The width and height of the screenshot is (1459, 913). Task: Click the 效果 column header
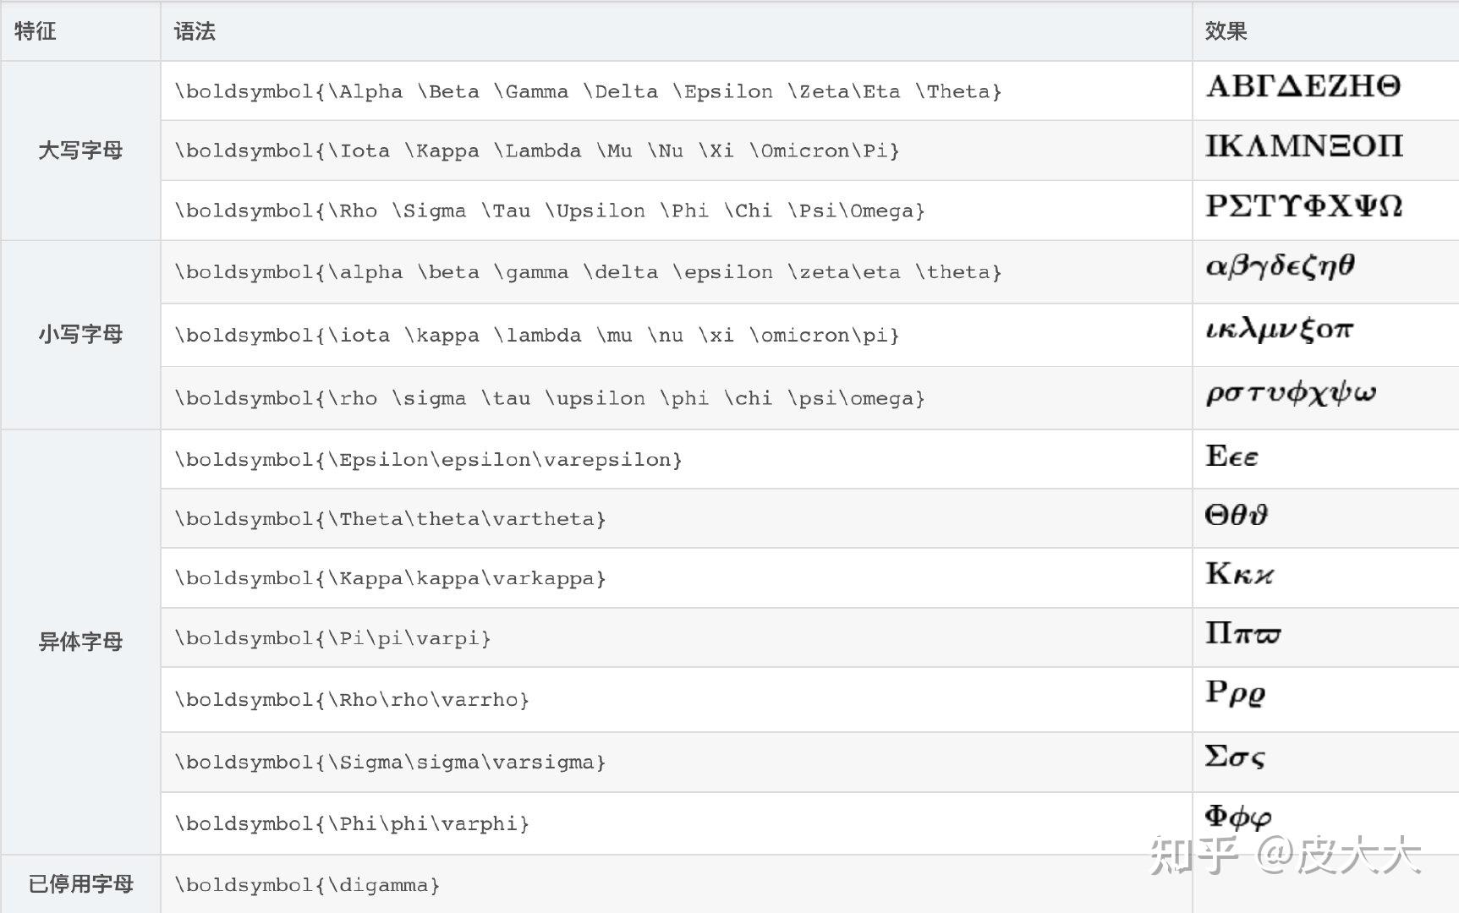(x=1226, y=31)
